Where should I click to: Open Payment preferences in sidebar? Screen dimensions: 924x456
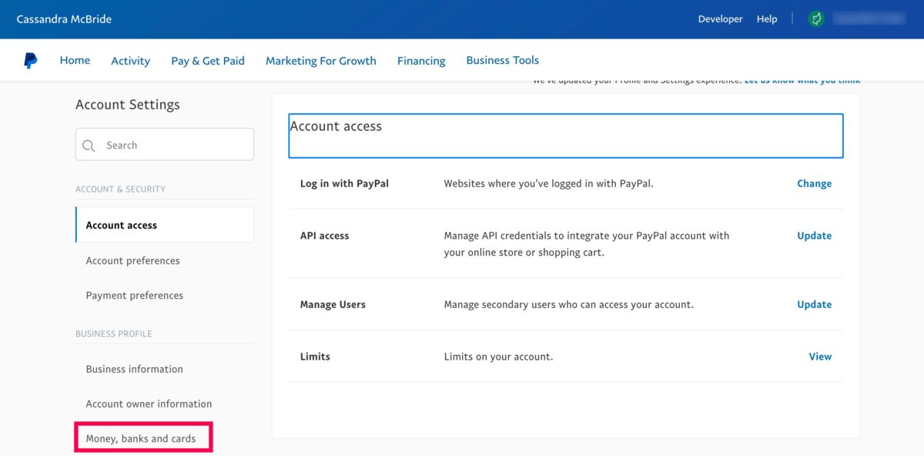pos(135,295)
